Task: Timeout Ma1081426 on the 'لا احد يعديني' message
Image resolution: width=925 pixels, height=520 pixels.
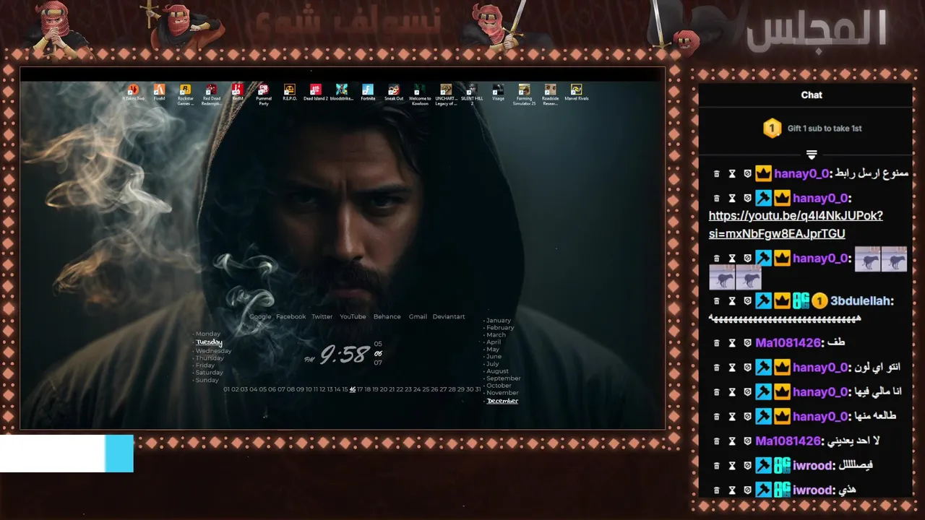Action: [732, 441]
